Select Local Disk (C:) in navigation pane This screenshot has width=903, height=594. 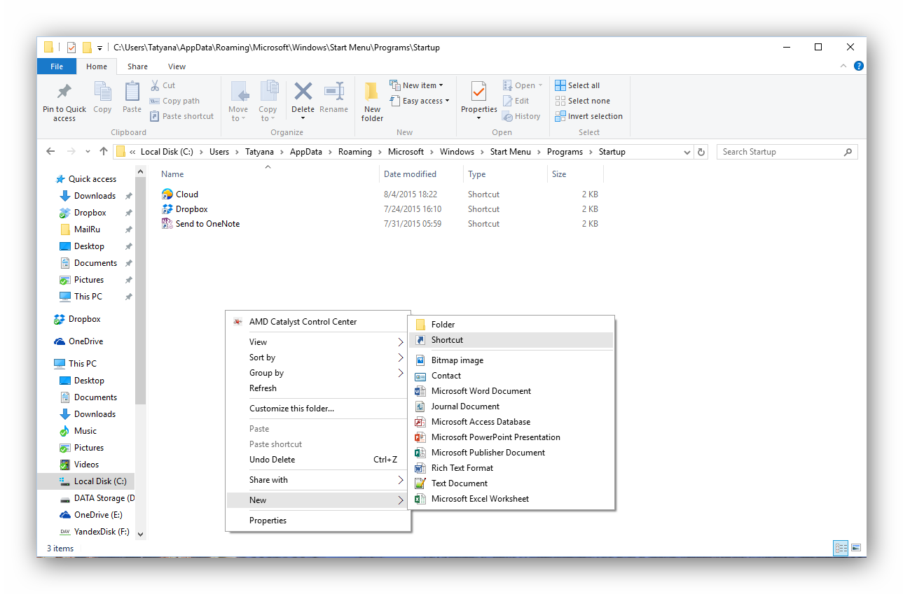tap(86, 481)
